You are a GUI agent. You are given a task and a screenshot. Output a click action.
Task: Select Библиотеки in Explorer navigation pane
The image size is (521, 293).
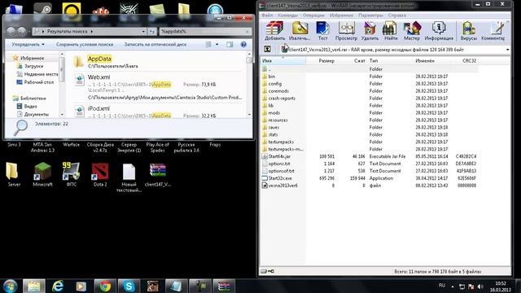33,98
